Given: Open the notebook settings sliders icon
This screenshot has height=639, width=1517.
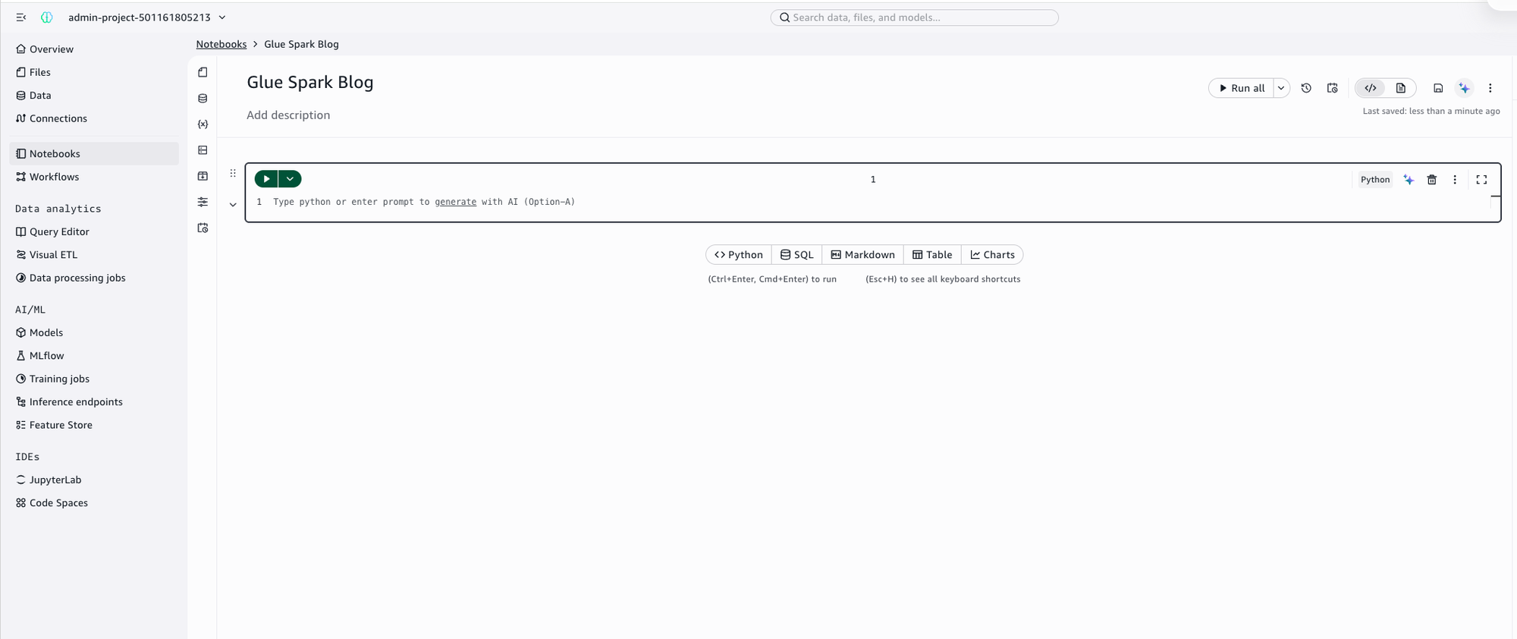Looking at the screenshot, I should click(x=203, y=202).
